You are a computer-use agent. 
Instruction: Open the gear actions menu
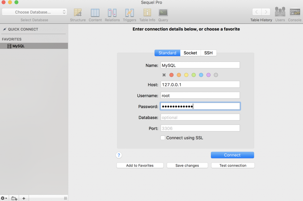(4, 198)
